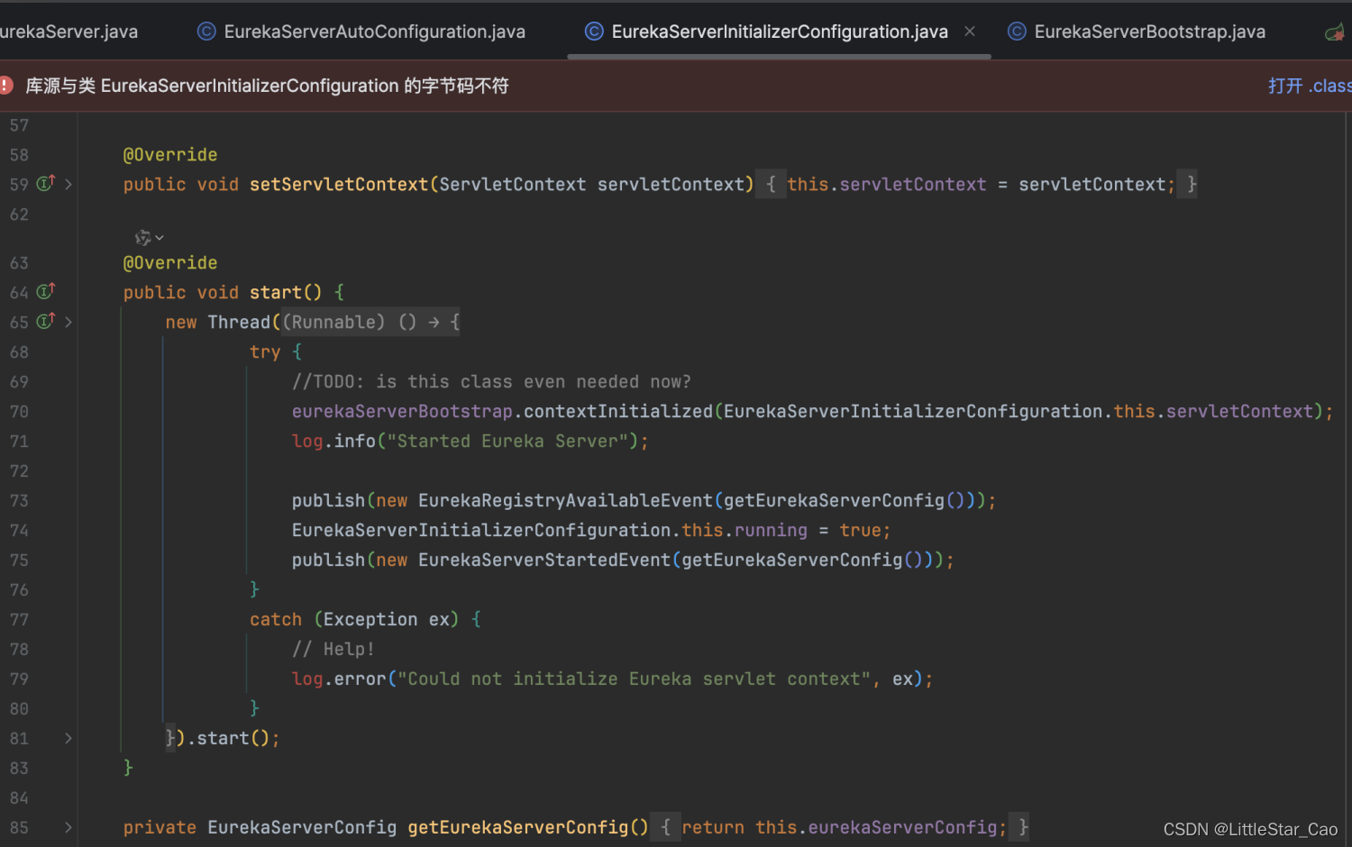Screen dimensions: 1352x847
Task: Click the tab overflow icon at the top right
Action: [x=1336, y=32]
